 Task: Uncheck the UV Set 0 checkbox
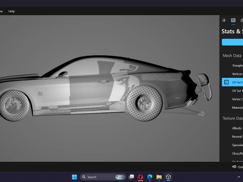[x=226, y=82]
